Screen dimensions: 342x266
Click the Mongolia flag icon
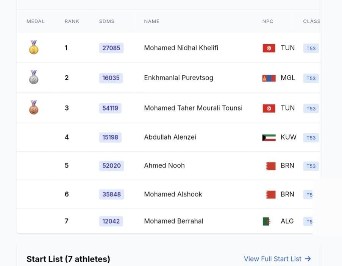click(269, 78)
